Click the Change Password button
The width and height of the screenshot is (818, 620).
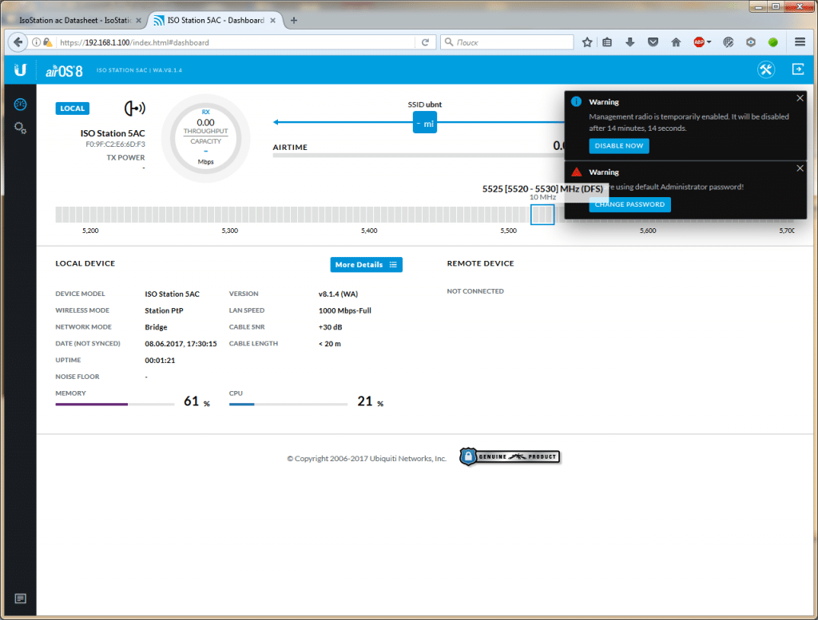(629, 205)
